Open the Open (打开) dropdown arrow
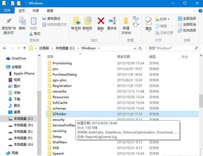This screenshot has width=203, height=156. (x=169, y=19)
